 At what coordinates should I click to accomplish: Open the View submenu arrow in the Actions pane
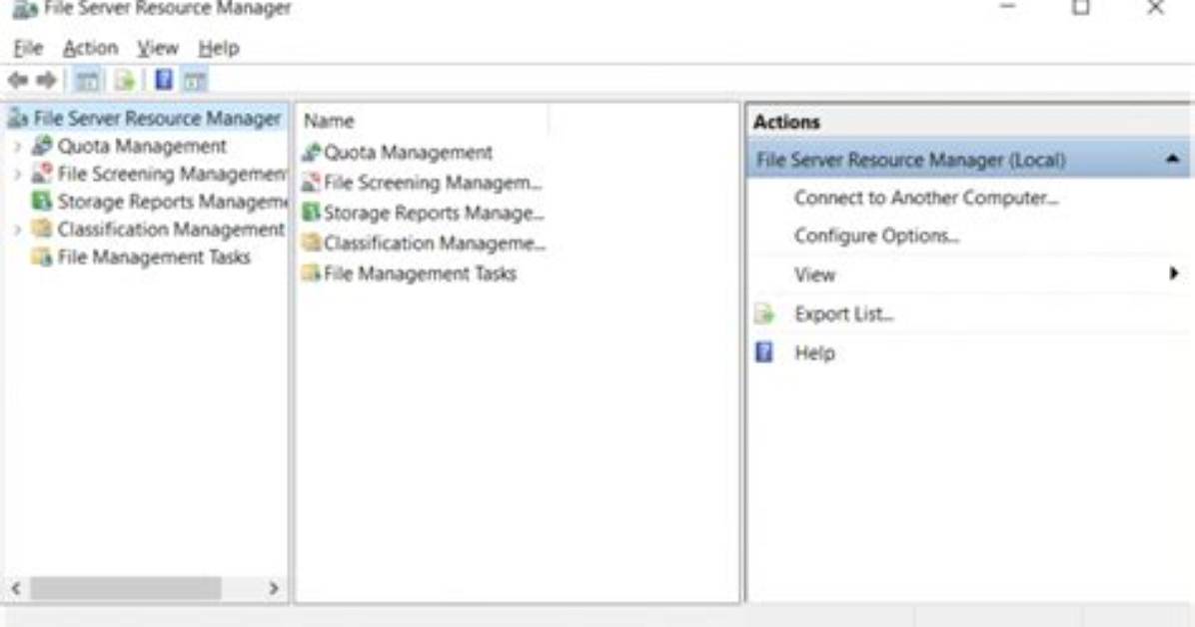click(x=1174, y=274)
